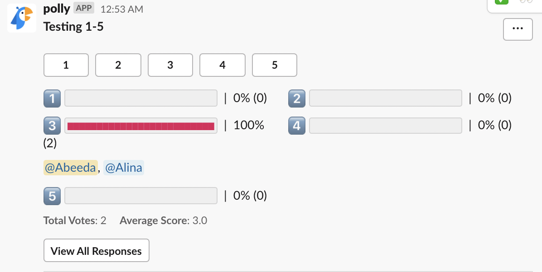Click the green checkmark reaction icon

click(x=502, y=2)
